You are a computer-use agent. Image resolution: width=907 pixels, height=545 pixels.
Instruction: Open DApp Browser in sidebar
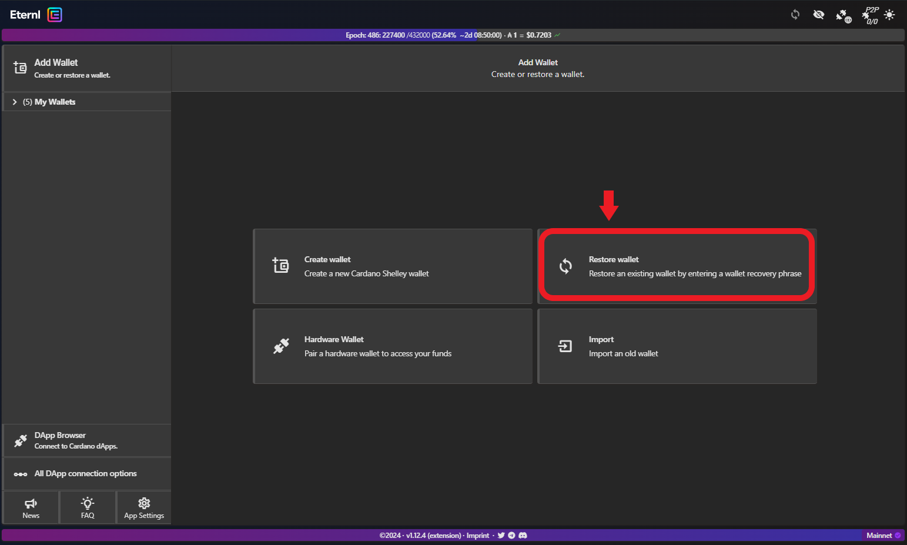point(86,440)
